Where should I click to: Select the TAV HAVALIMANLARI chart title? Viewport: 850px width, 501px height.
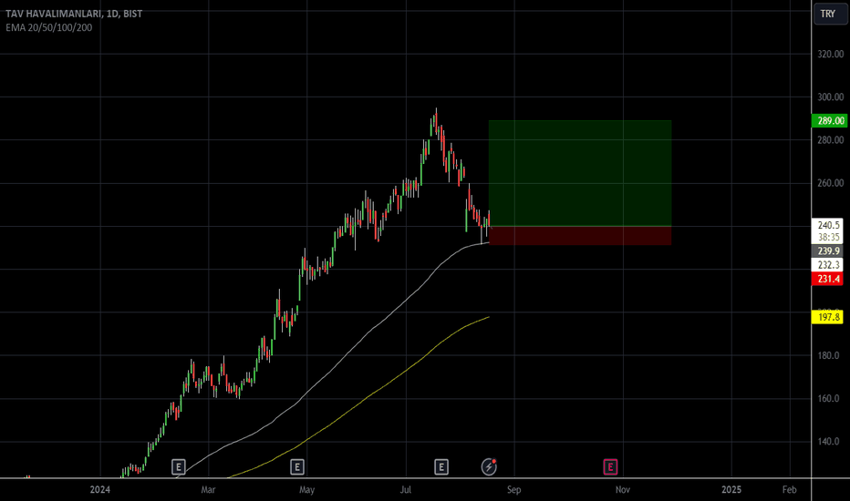point(74,14)
